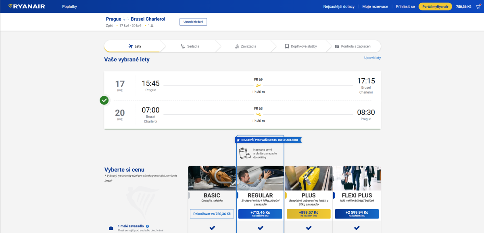The height and width of the screenshot is (233, 484).
Task: Open the Zavazadla step tab
Action: point(245,46)
